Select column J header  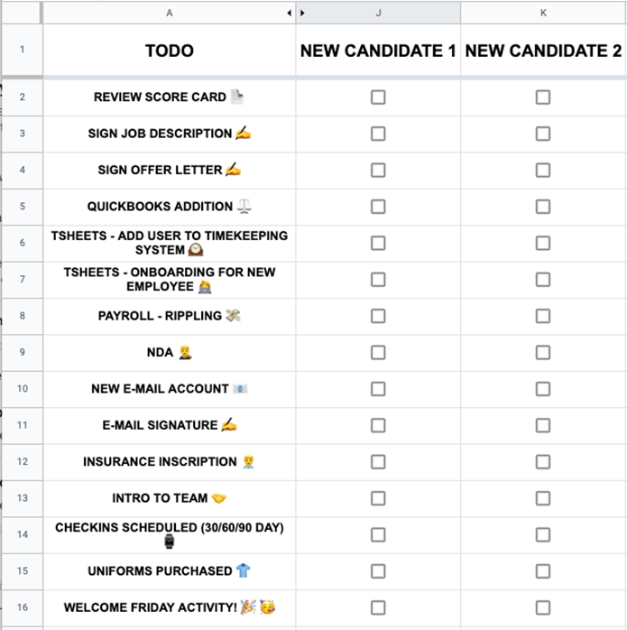pos(379,13)
